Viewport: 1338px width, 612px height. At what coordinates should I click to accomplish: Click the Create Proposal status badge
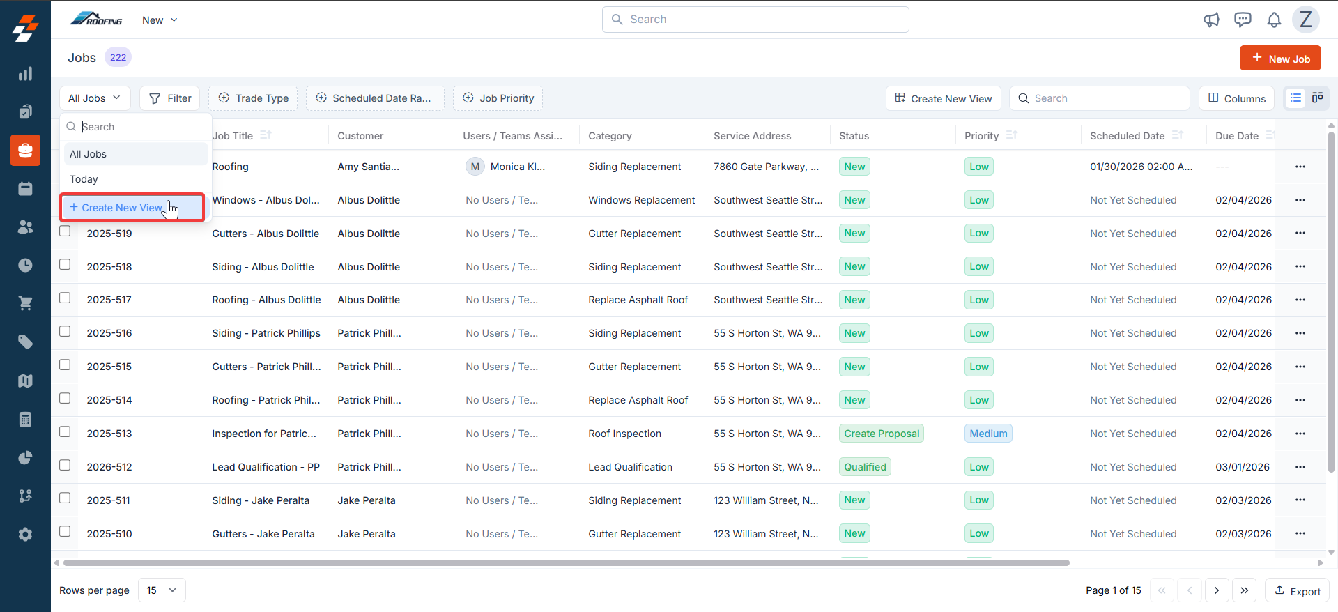coord(882,434)
